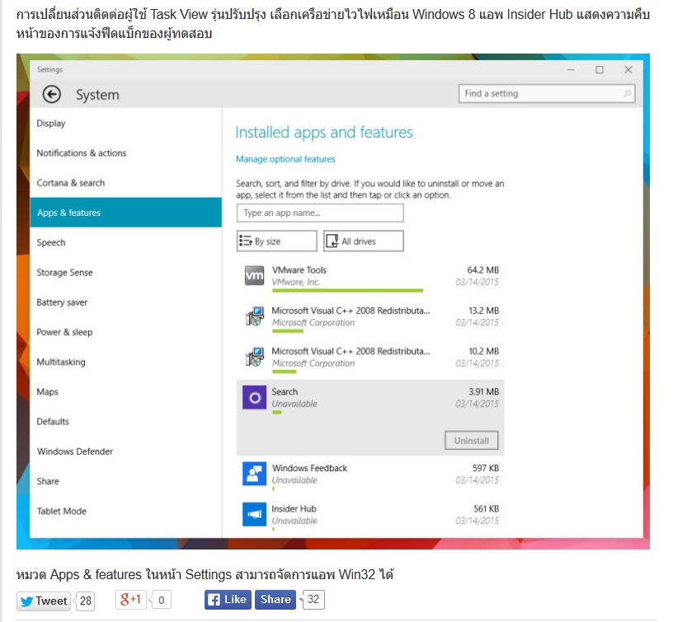Select the Insider Hub entry name
This screenshot has width=673, height=622.
coord(294,509)
